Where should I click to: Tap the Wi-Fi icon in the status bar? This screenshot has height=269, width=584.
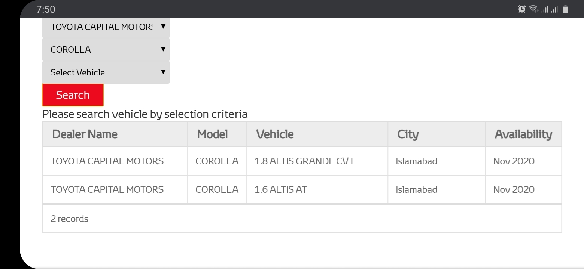533,9
